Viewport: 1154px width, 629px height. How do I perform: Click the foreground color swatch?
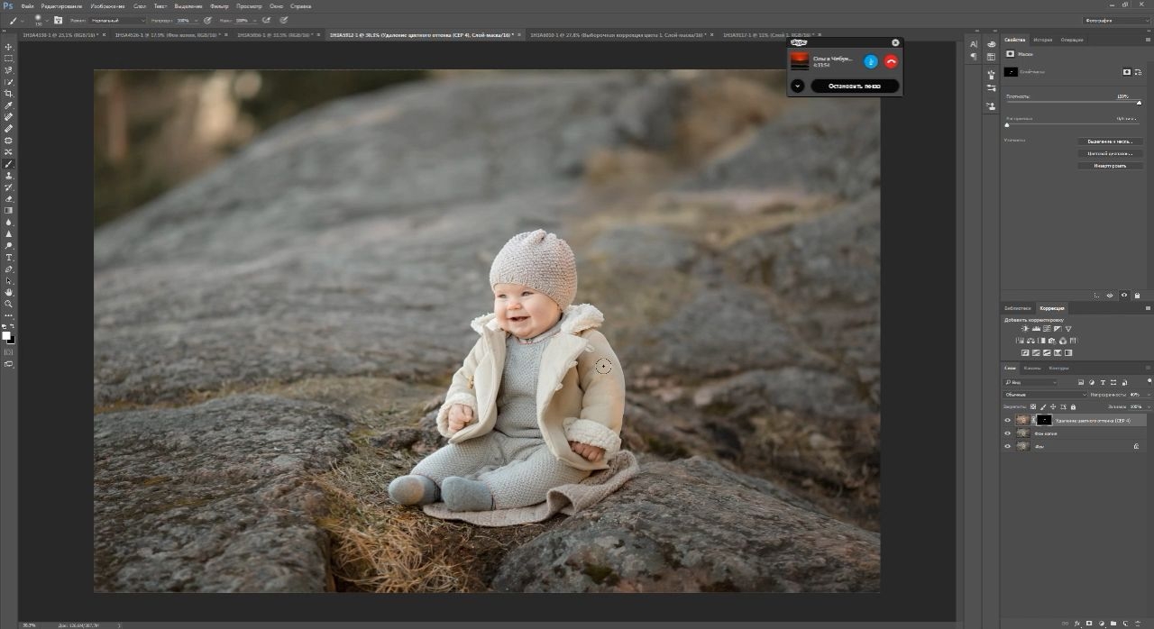pos(6,335)
